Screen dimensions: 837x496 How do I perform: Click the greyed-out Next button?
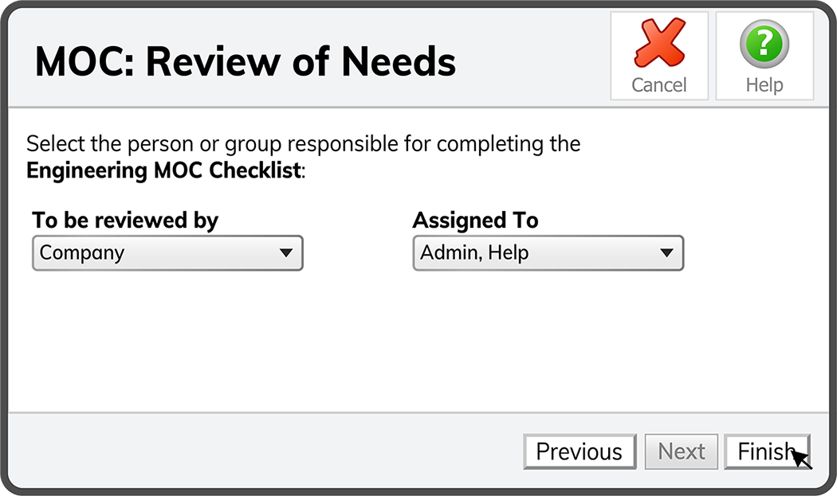682,451
